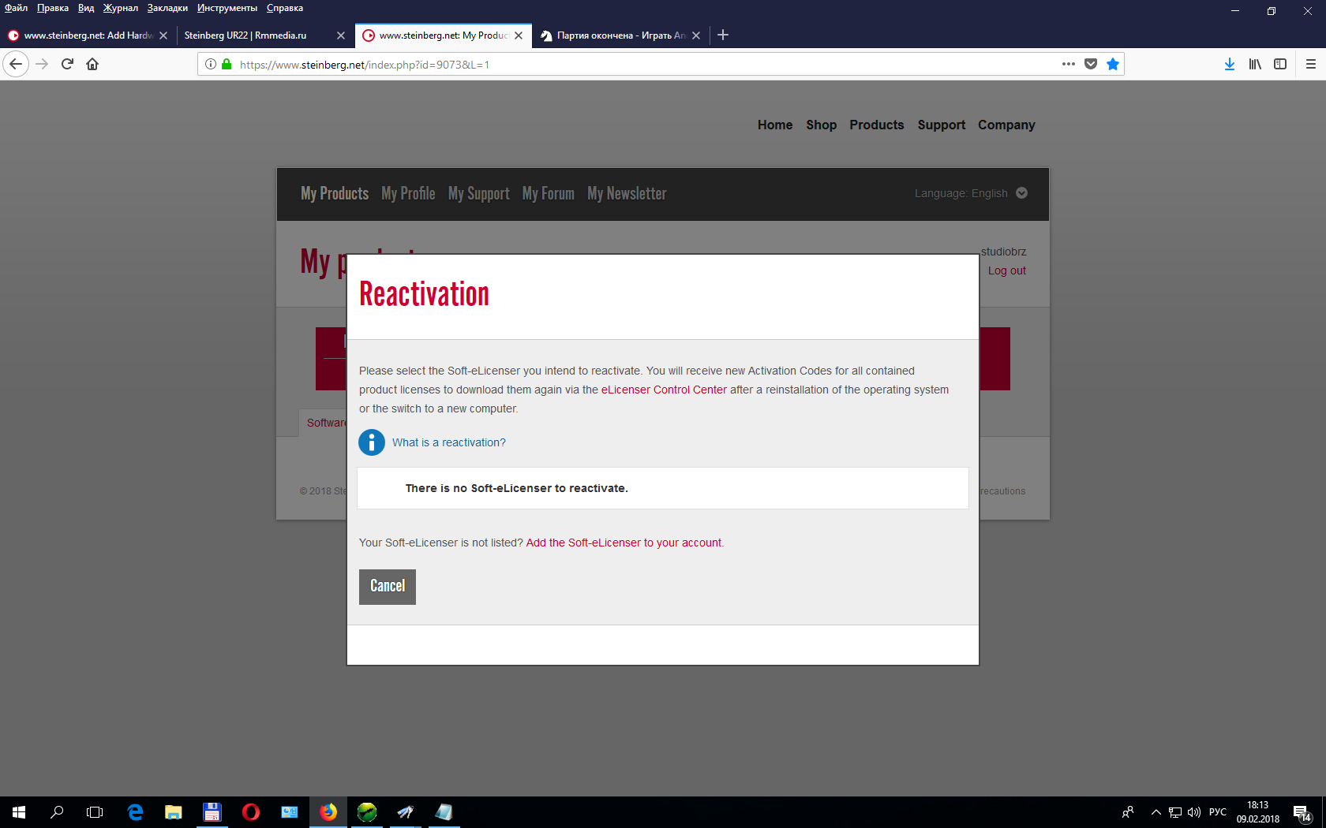Open the Файл menu
Screen dimensions: 1326x828
pyautogui.click(x=16, y=8)
